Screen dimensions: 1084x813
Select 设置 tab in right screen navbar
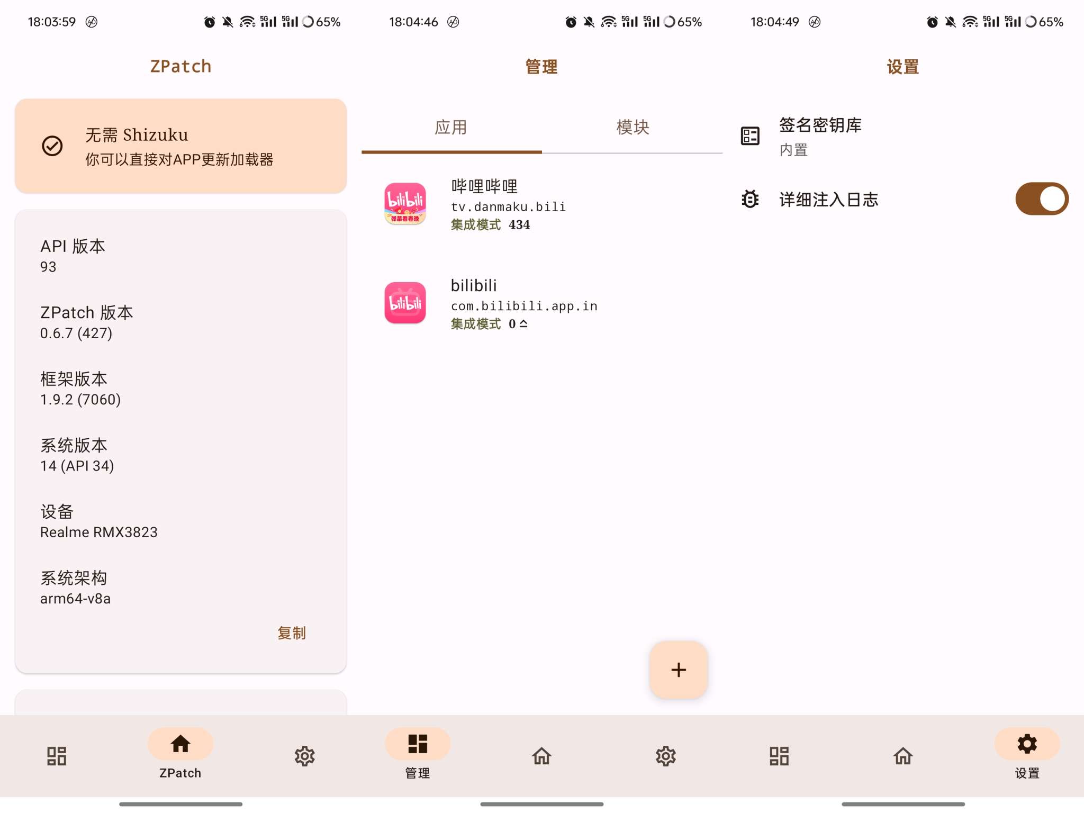click(1027, 755)
